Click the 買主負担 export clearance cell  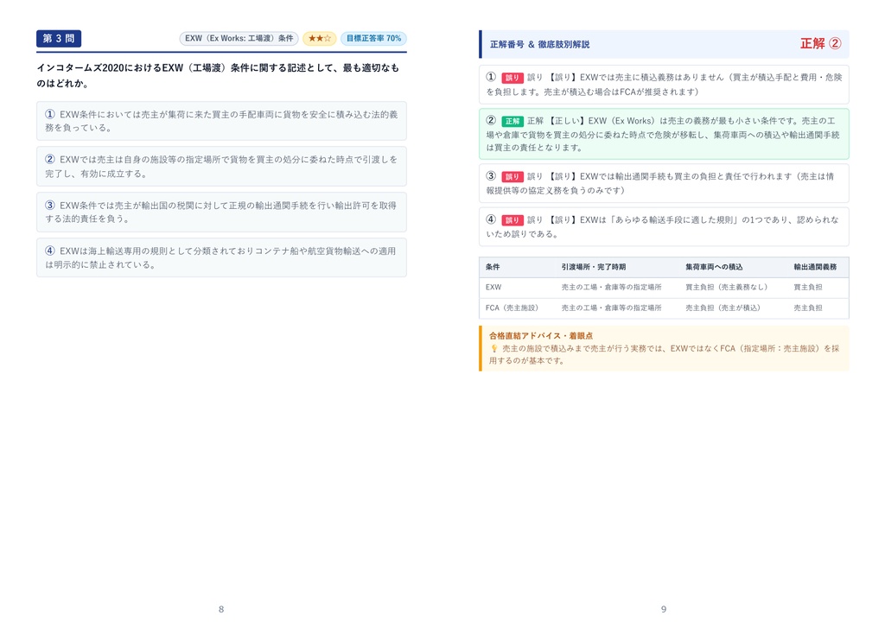(808, 287)
